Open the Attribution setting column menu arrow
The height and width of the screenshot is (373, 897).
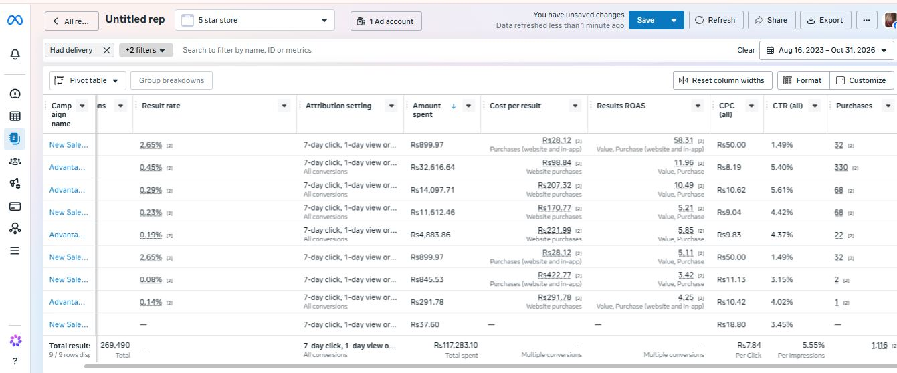pos(393,106)
